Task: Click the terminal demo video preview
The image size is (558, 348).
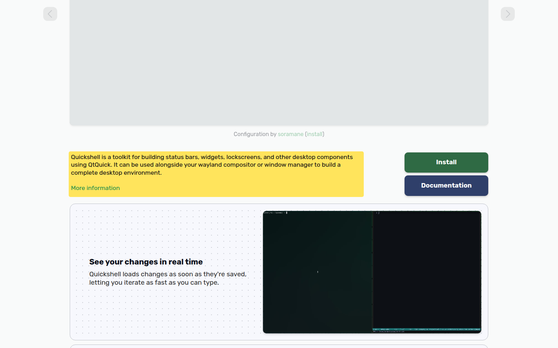Action: pyautogui.click(x=372, y=272)
